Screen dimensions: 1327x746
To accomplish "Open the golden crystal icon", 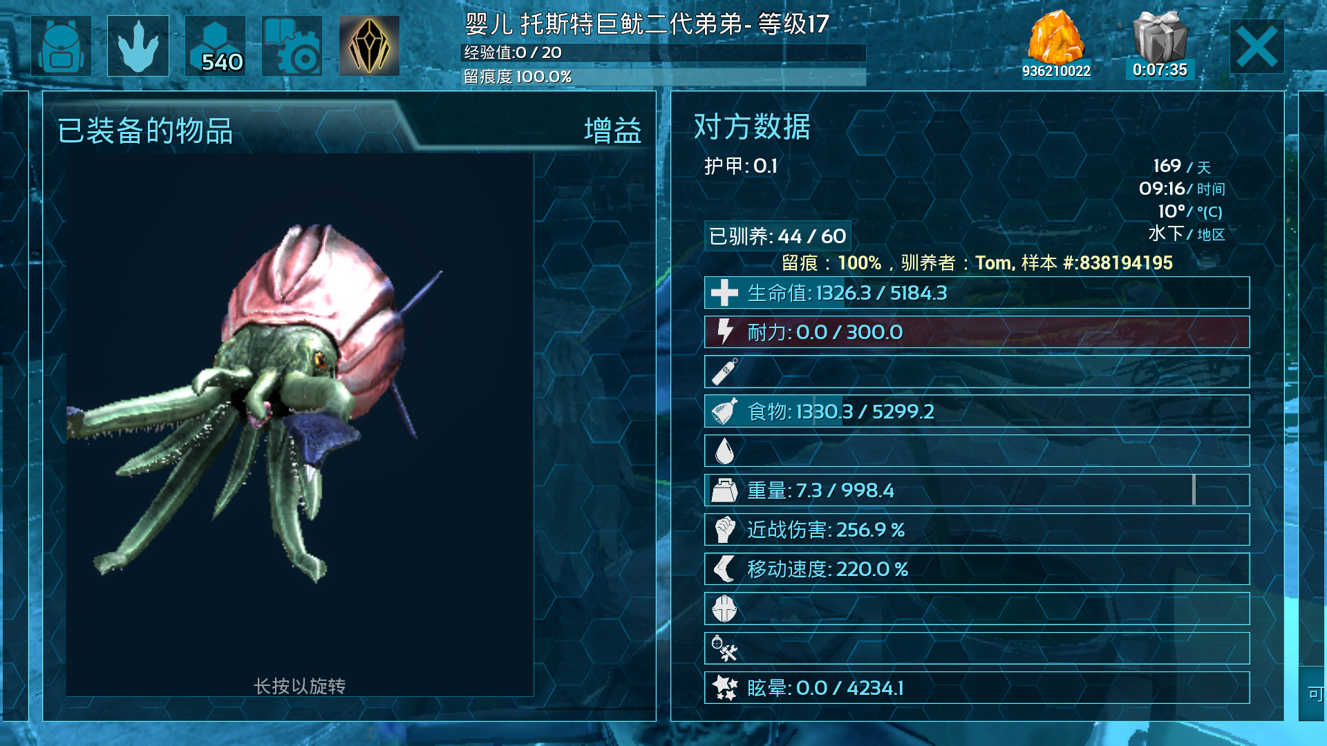I will tap(369, 46).
